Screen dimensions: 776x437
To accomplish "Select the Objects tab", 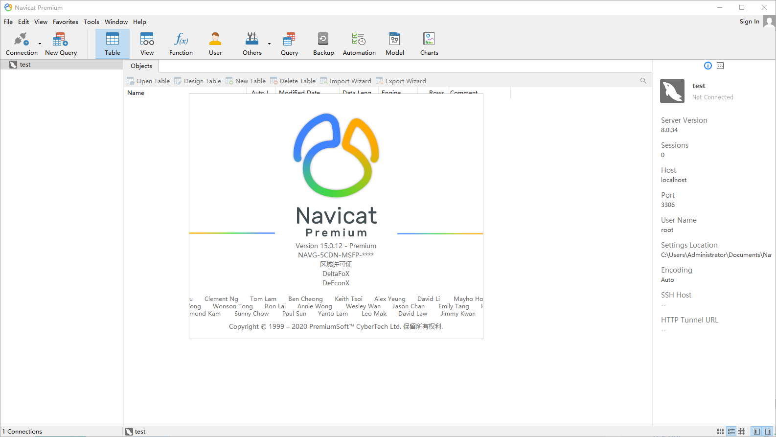I will [141, 66].
